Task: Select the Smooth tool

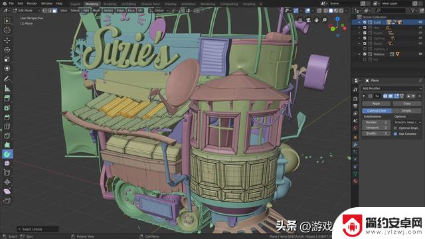Action: coord(7,163)
